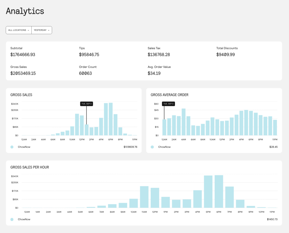
Task: Click the 11AM bar in Gross Sales Per Hour
Action: point(144,197)
